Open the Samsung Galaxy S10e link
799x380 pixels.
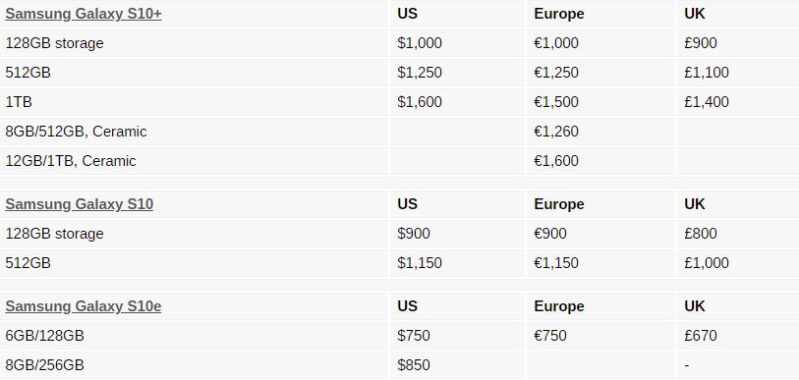click(84, 306)
